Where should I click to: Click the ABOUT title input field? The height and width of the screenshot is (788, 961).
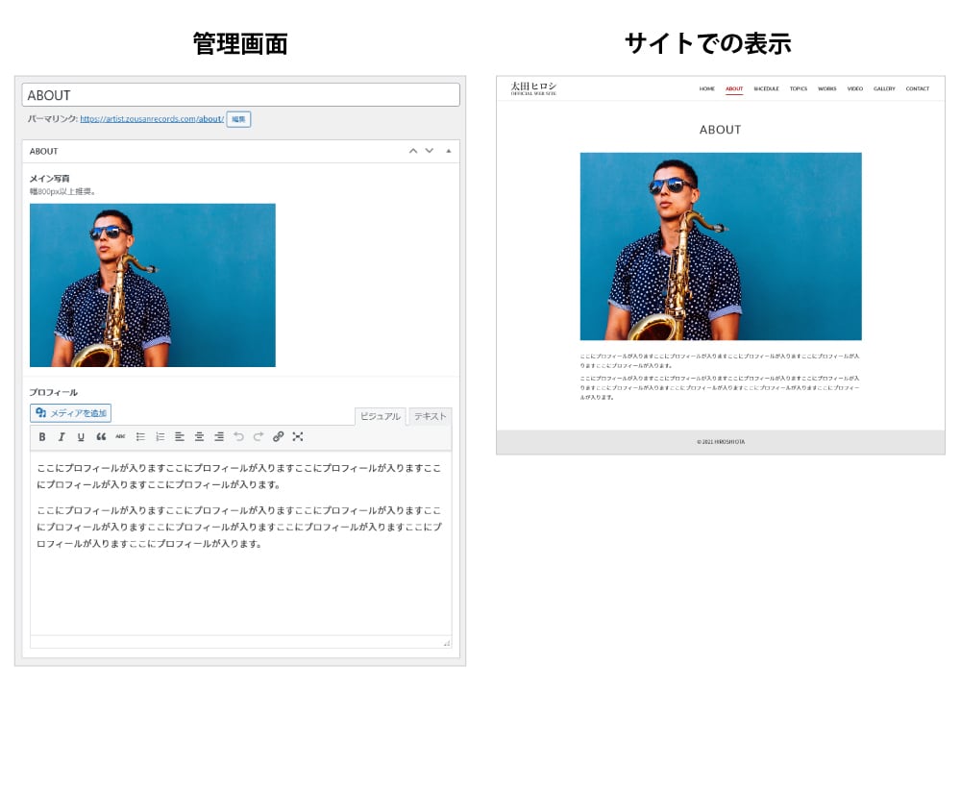[241, 95]
